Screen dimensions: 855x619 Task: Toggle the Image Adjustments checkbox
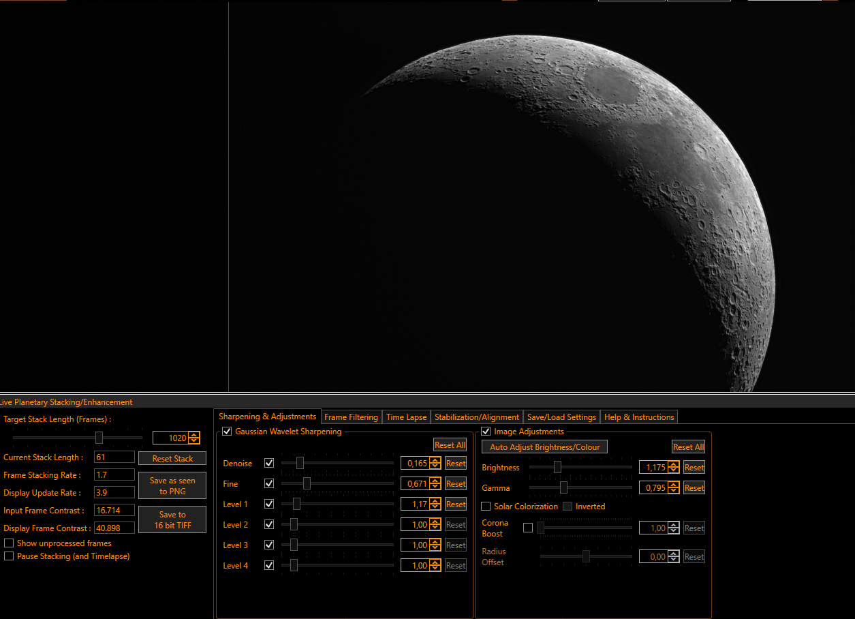tap(486, 432)
